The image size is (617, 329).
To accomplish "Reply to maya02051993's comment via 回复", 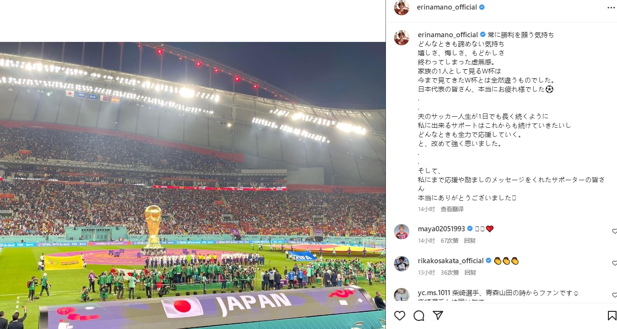I will coord(470,241).
